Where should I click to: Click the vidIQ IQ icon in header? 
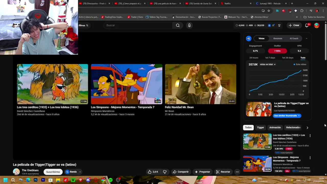[269, 25]
